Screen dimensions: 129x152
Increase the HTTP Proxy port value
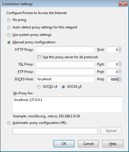[x=120, y=48]
